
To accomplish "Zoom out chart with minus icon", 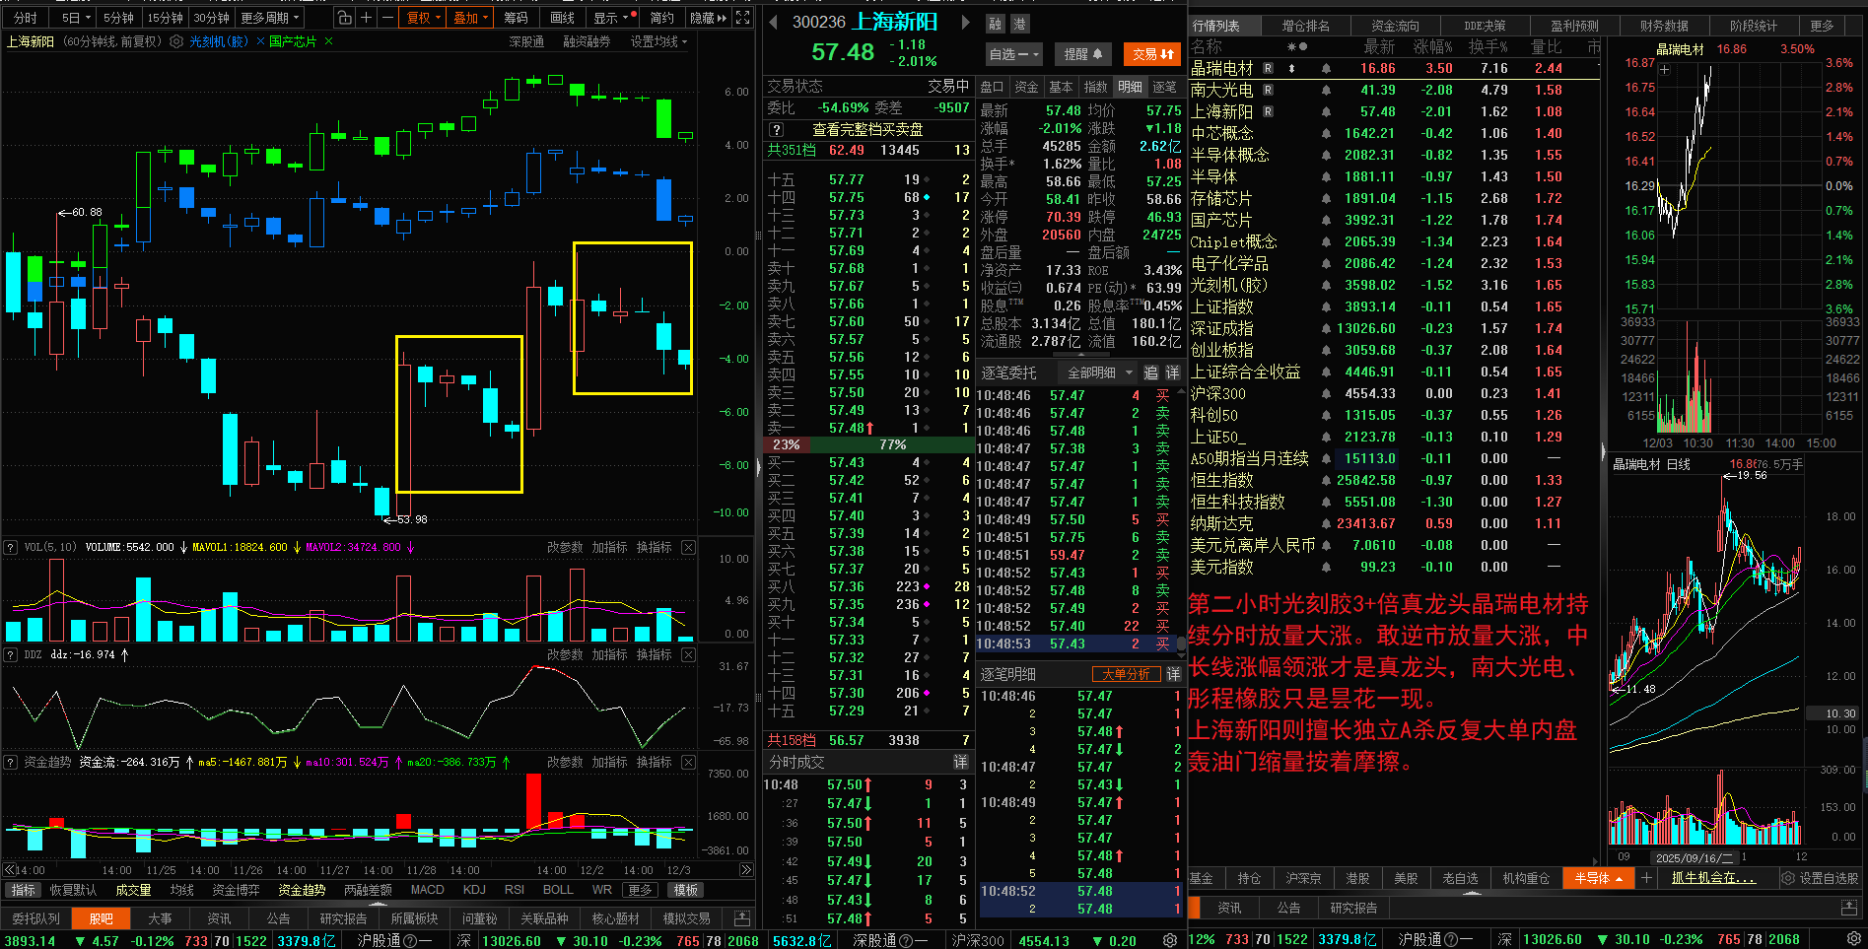I will [387, 18].
